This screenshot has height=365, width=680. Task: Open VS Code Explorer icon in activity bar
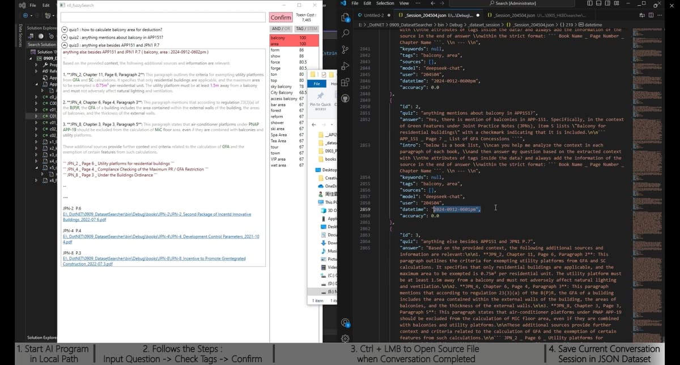pyautogui.click(x=346, y=18)
